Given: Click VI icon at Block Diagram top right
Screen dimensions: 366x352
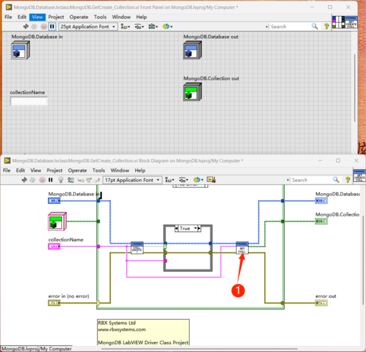Looking at the screenshot, I should (359, 175).
